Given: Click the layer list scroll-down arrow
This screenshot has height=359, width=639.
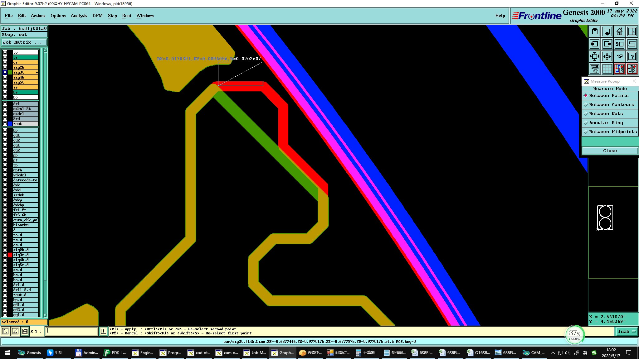Looking at the screenshot, I should pyautogui.click(x=45, y=315).
